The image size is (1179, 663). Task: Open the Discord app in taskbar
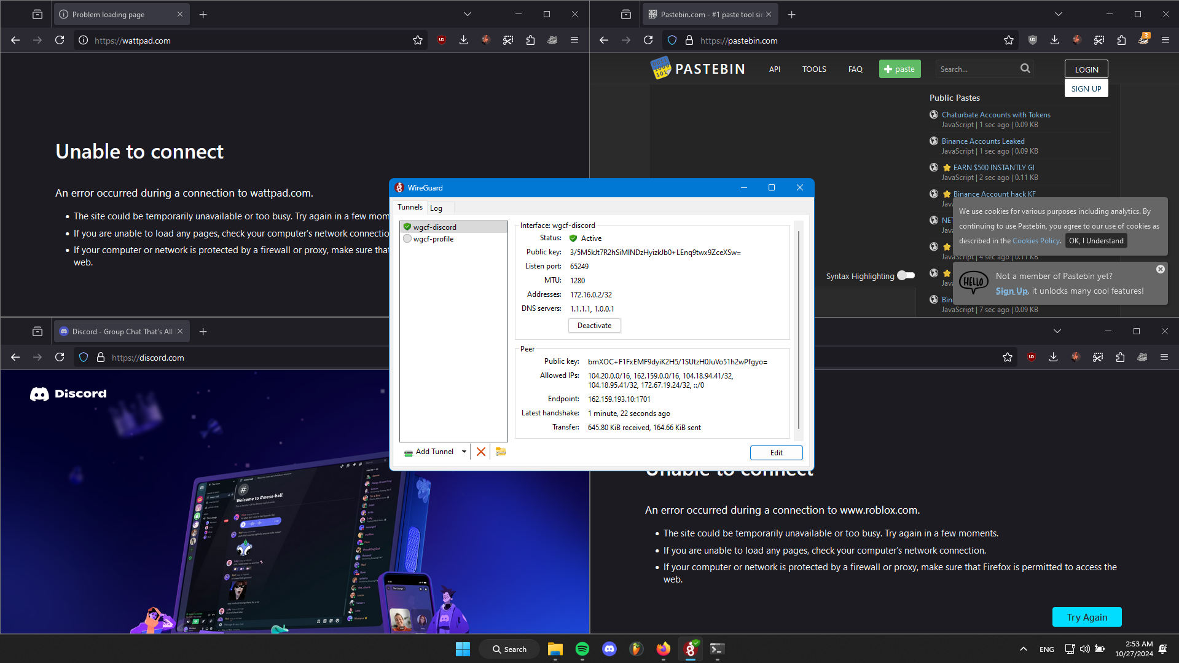click(x=609, y=649)
